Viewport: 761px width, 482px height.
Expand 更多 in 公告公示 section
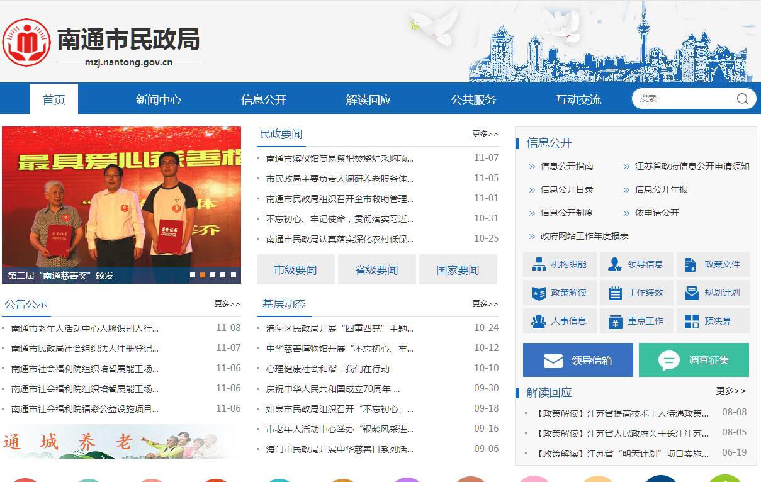227,304
